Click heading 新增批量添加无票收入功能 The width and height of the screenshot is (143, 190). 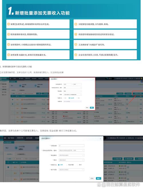pos(42,13)
